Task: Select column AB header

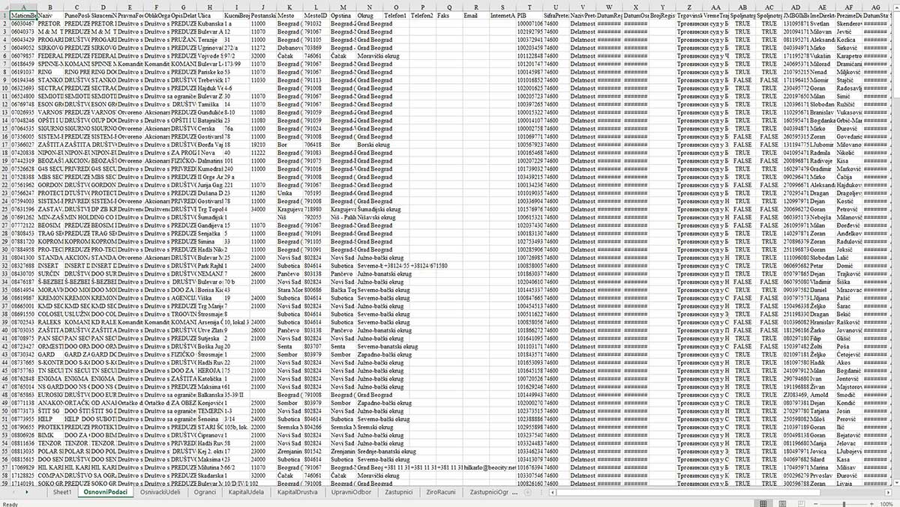Action: coord(742,6)
